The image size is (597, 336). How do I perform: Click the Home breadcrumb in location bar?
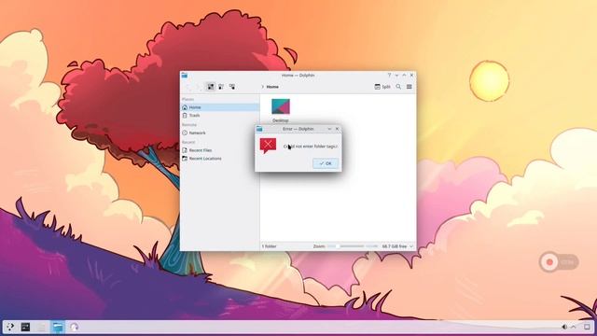point(272,87)
